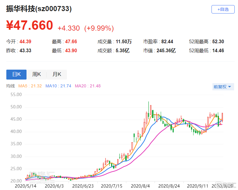This screenshot has height=190, width=238.
Task: Click the 25.00 y-axis label
Action: click(16, 168)
